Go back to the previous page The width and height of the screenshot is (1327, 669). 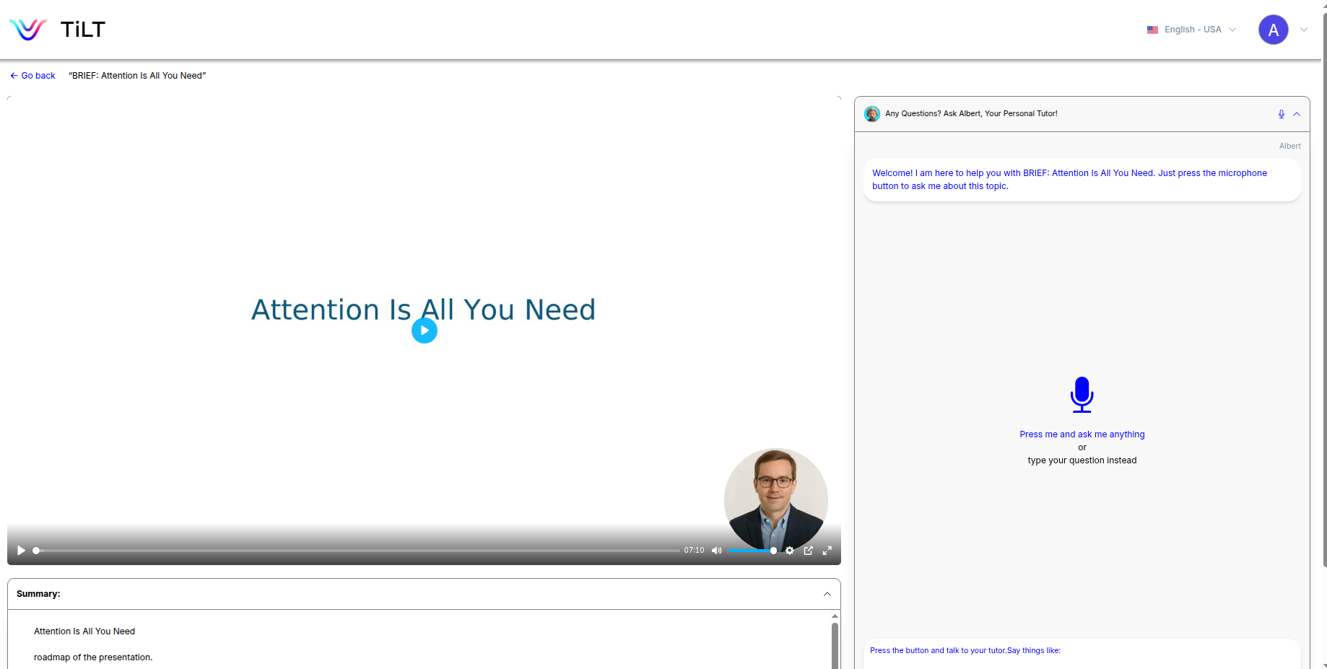pos(32,76)
